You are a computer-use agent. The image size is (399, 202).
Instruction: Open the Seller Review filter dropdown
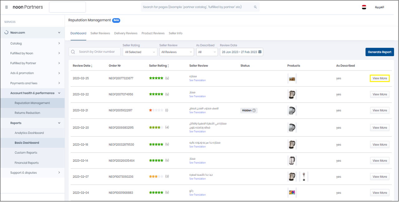(x=176, y=52)
